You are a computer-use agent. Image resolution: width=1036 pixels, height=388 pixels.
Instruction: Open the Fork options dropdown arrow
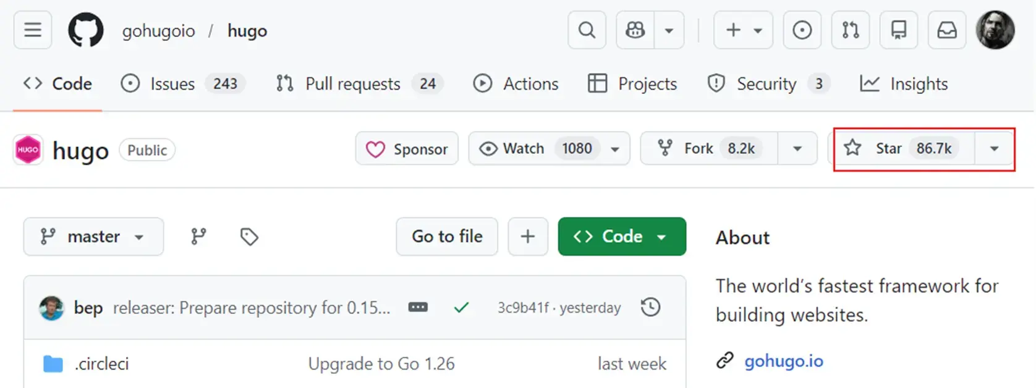(x=797, y=149)
